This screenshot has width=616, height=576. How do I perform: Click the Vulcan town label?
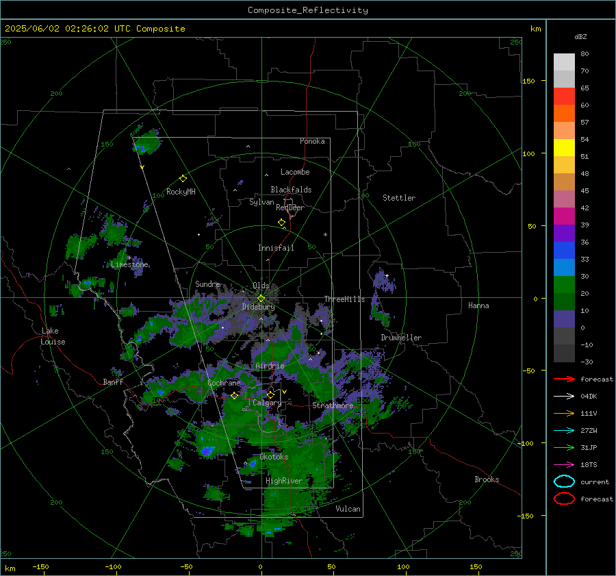[348, 509]
